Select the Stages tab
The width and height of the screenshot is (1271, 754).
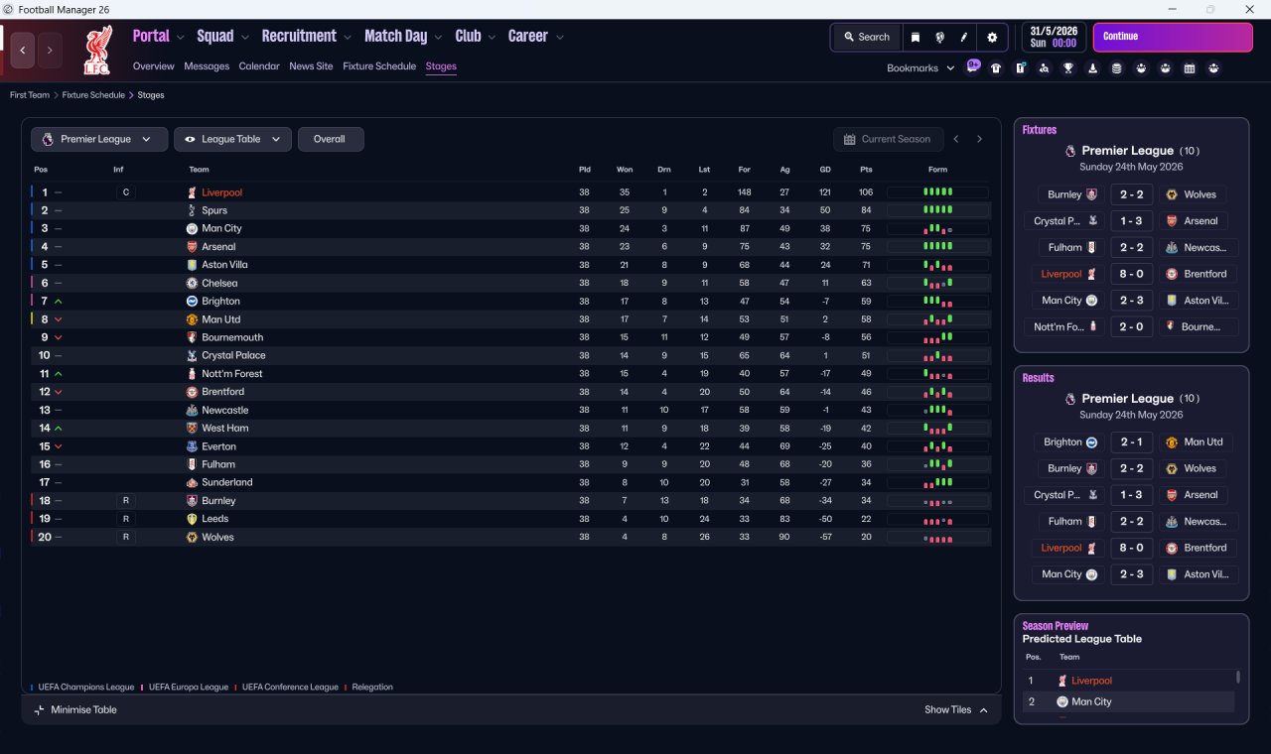[x=441, y=66]
